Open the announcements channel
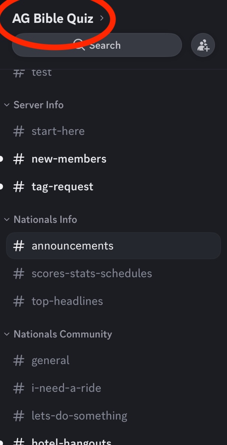This screenshot has height=445, width=227. [72, 246]
